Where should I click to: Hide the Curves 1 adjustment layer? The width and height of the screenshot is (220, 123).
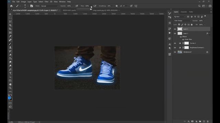175,43
